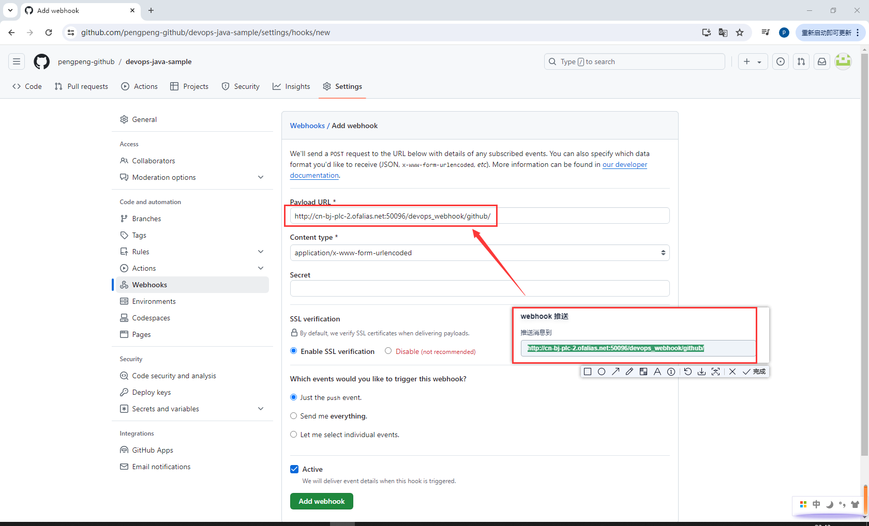Click the pengpeng-github owner link
Image resolution: width=869 pixels, height=526 pixels.
(86, 61)
